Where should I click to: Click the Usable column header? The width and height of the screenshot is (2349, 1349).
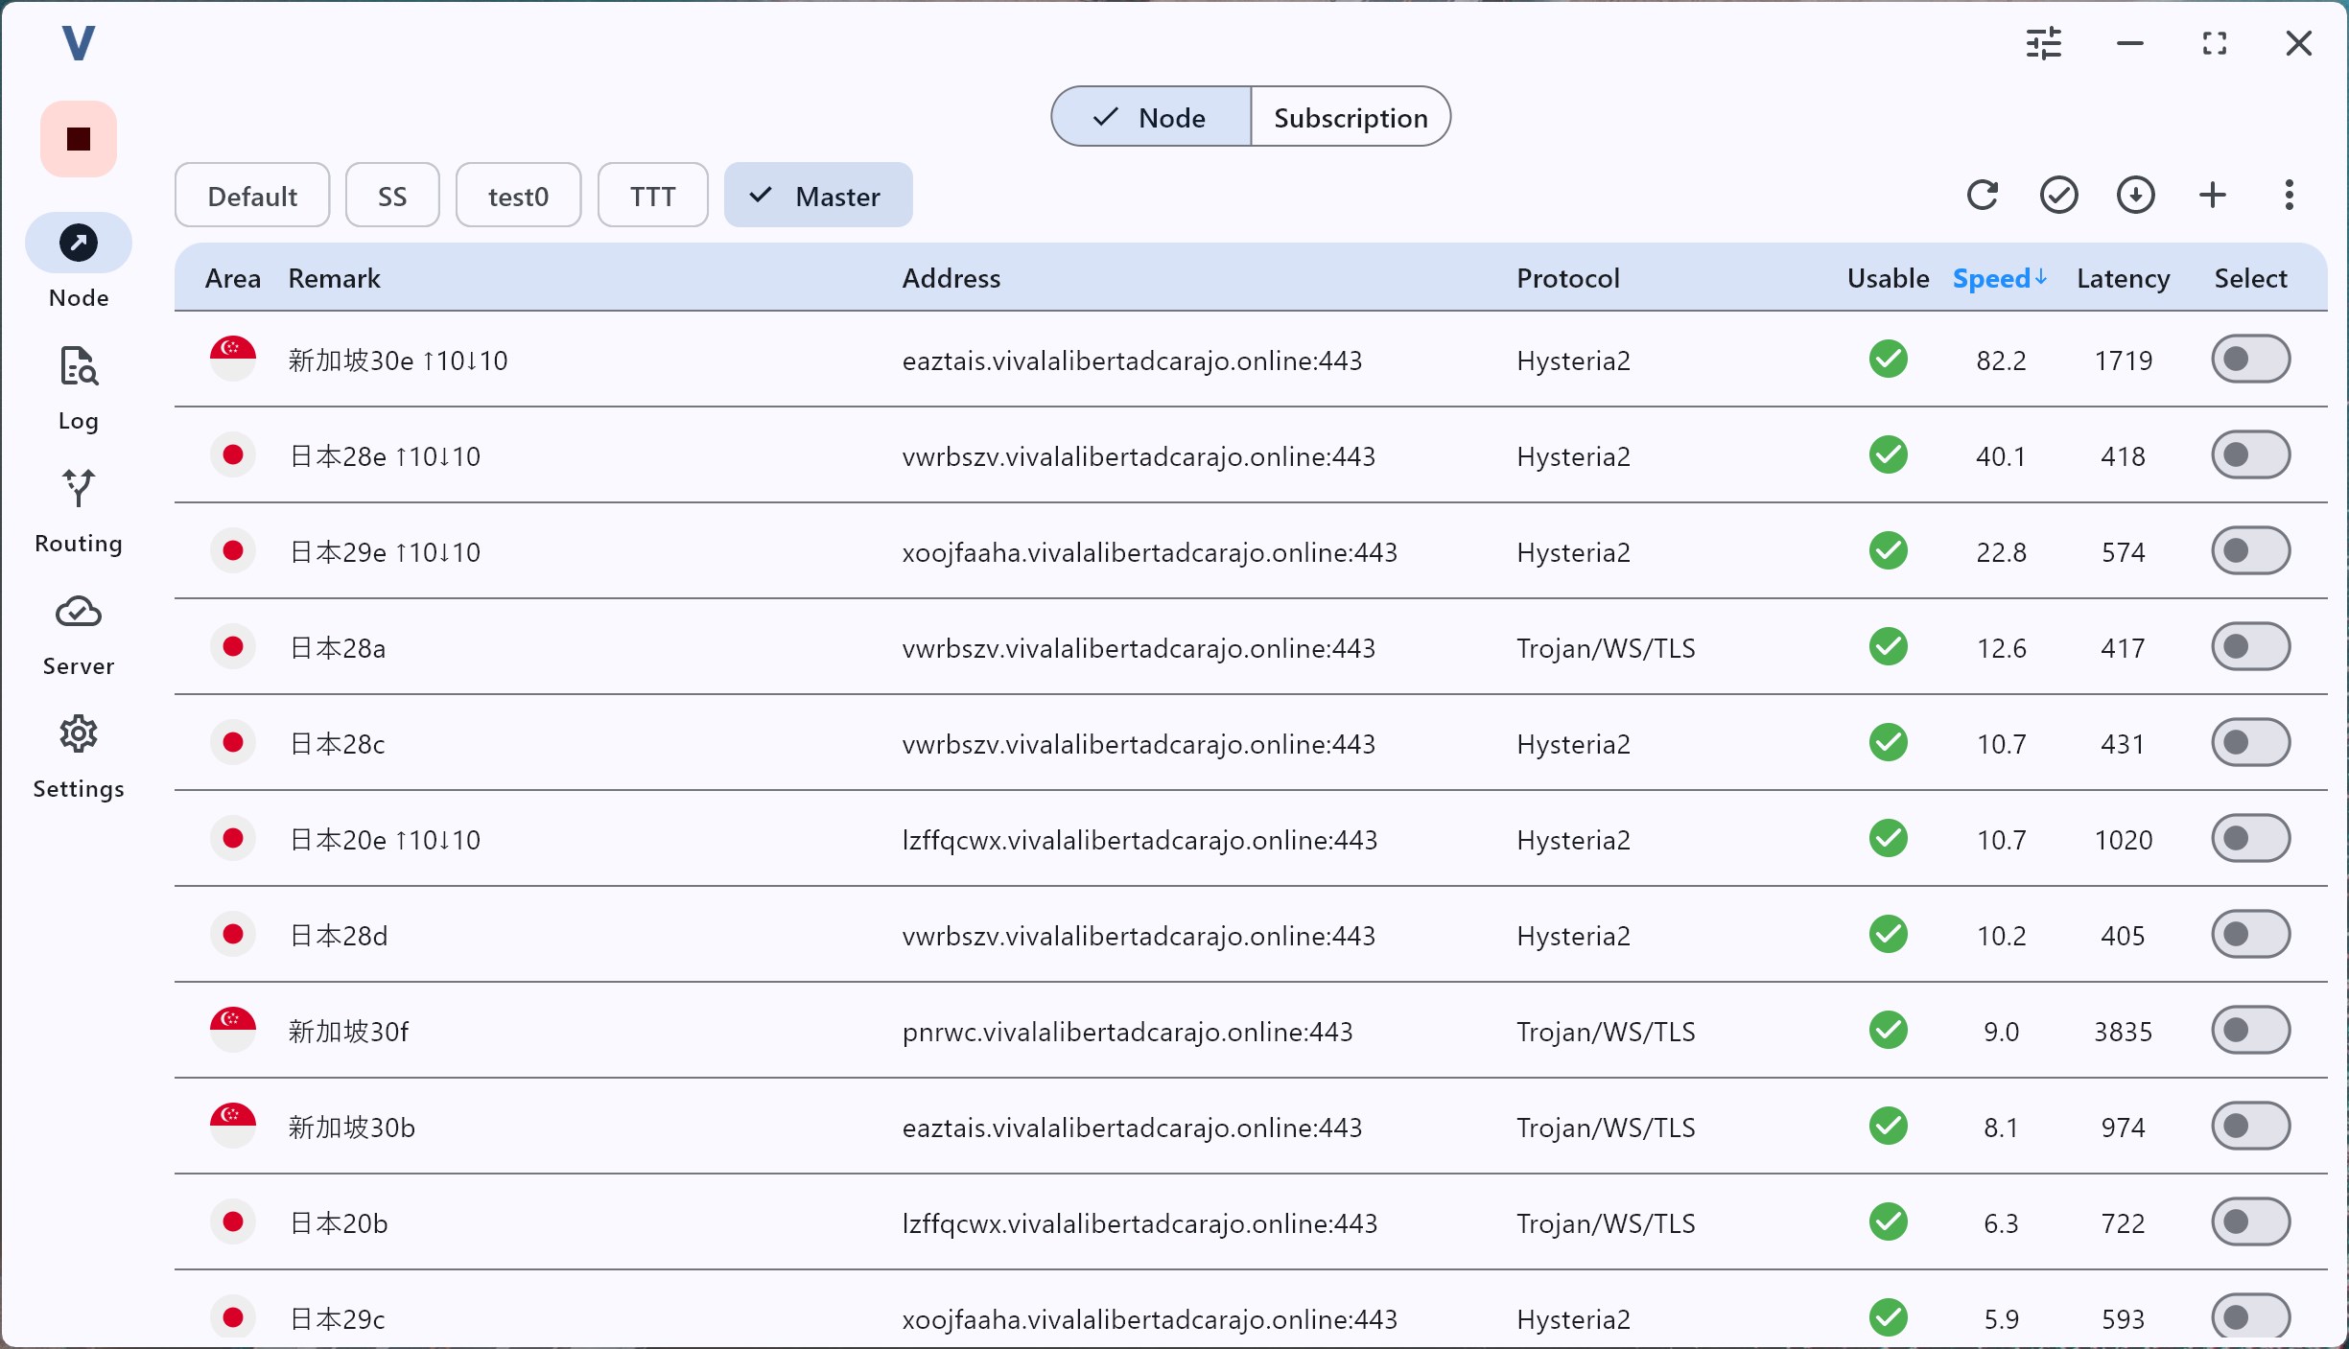pyautogui.click(x=1889, y=278)
